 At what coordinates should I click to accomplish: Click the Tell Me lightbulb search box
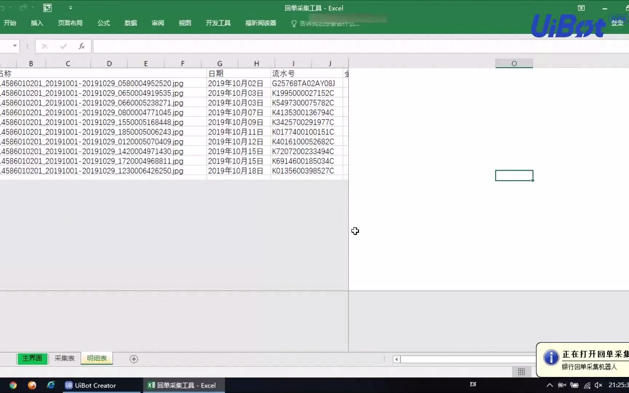[325, 23]
